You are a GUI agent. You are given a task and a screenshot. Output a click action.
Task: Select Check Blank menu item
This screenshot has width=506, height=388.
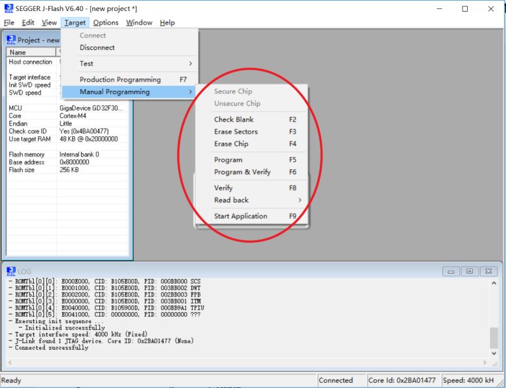[234, 120]
